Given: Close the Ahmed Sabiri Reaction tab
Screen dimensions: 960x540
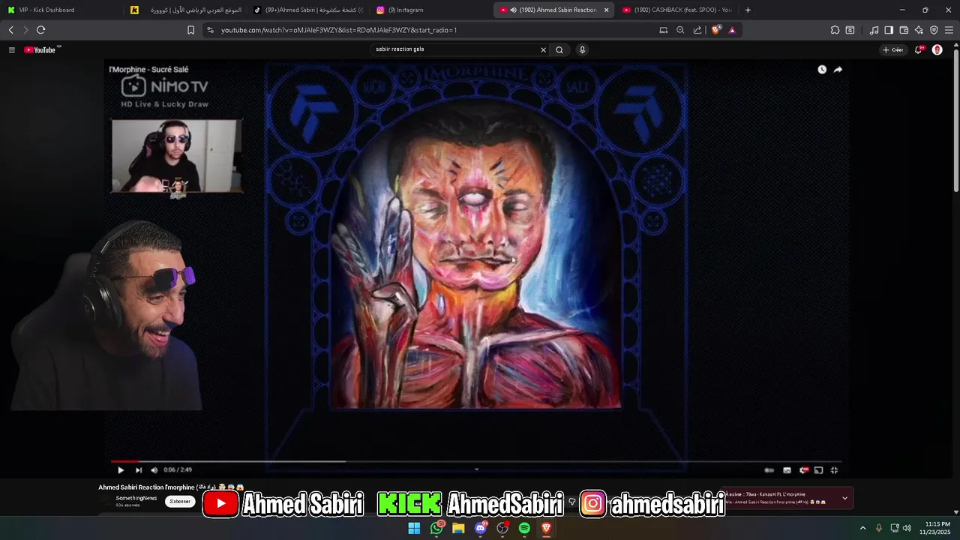Looking at the screenshot, I should (x=606, y=10).
